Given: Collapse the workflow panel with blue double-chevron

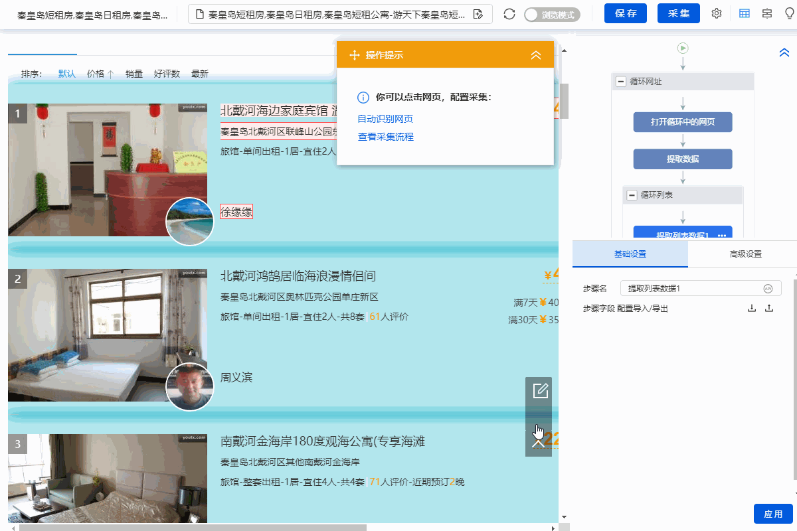Looking at the screenshot, I should pyautogui.click(x=784, y=52).
